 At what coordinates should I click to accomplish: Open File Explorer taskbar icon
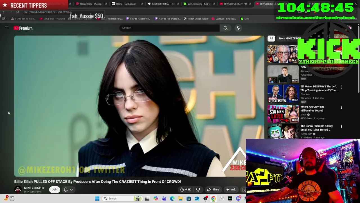180,198
